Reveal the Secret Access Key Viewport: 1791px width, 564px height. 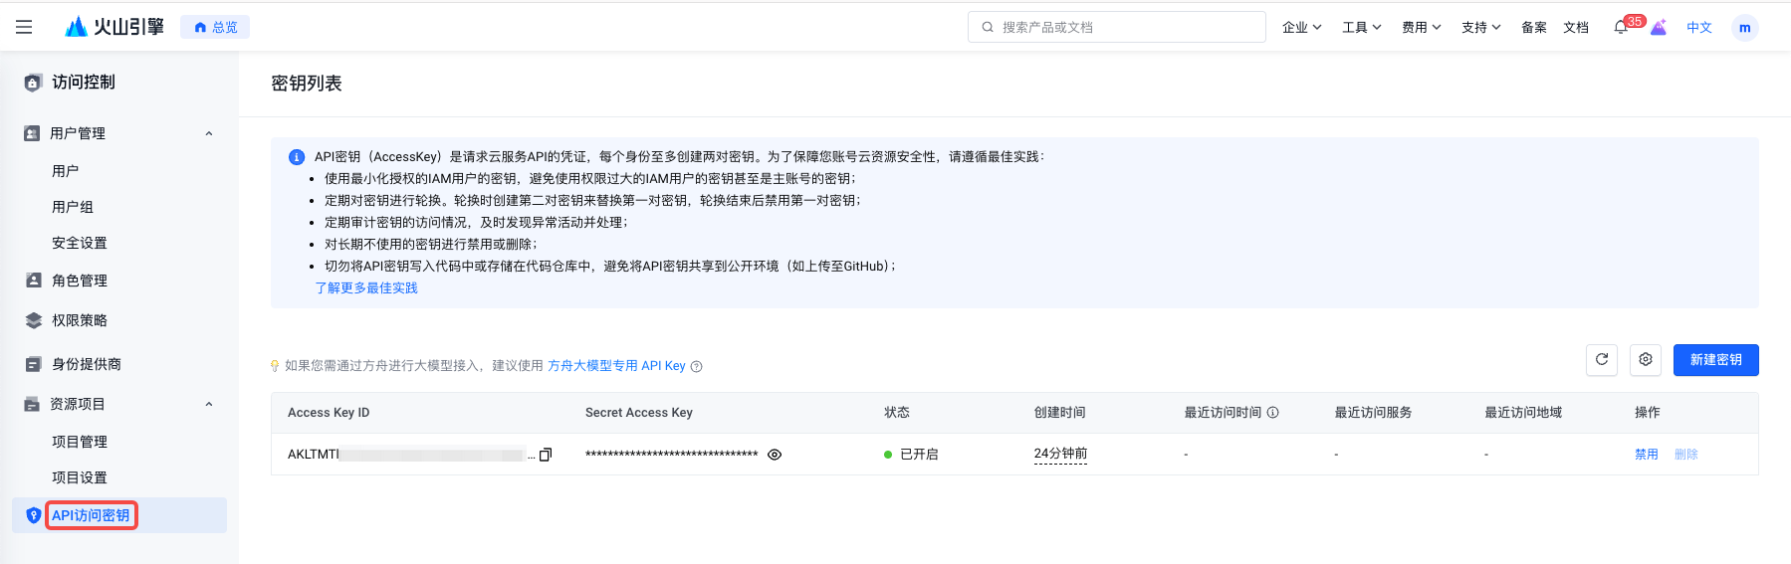point(775,455)
